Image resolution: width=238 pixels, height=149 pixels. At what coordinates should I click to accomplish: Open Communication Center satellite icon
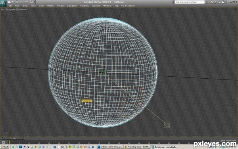[215, 2]
